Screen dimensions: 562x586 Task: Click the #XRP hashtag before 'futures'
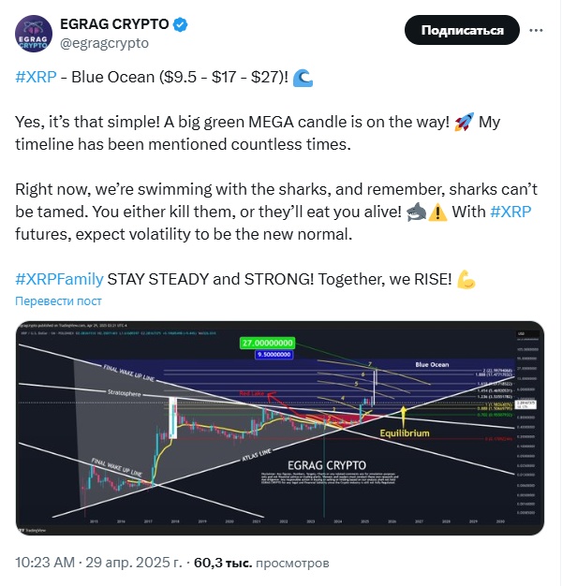tap(511, 212)
